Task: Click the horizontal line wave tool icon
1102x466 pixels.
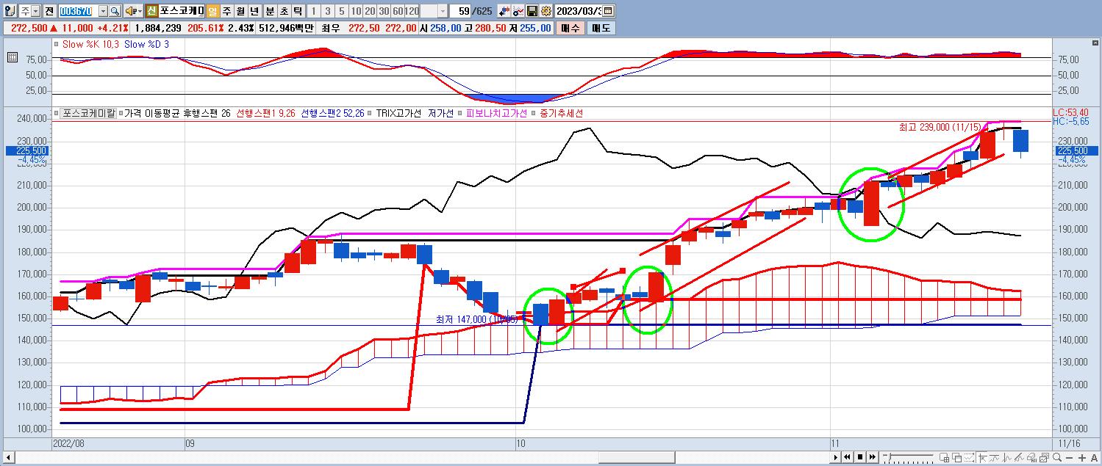Action: coord(994,457)
